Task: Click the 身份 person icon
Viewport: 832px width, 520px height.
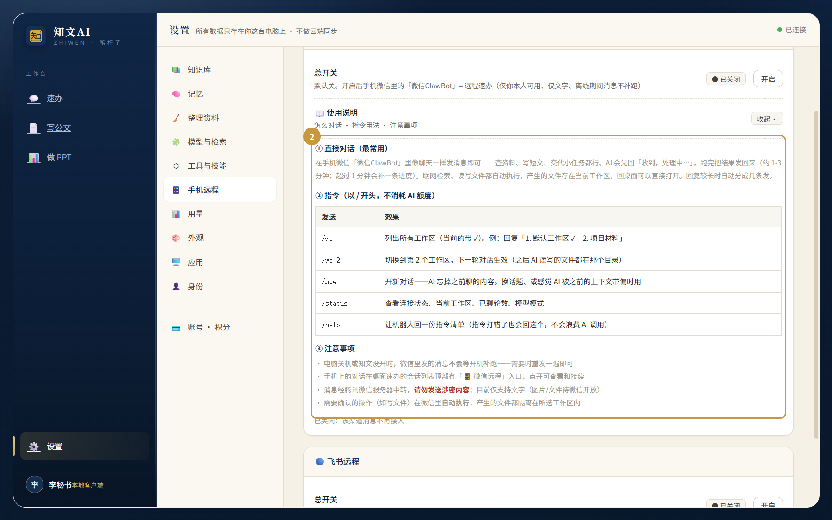Action: coord(176,287)
